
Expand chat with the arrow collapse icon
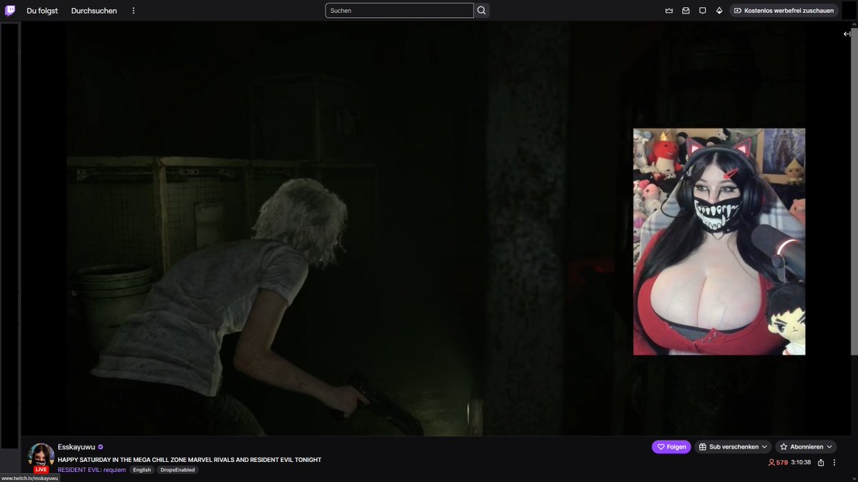847,34
